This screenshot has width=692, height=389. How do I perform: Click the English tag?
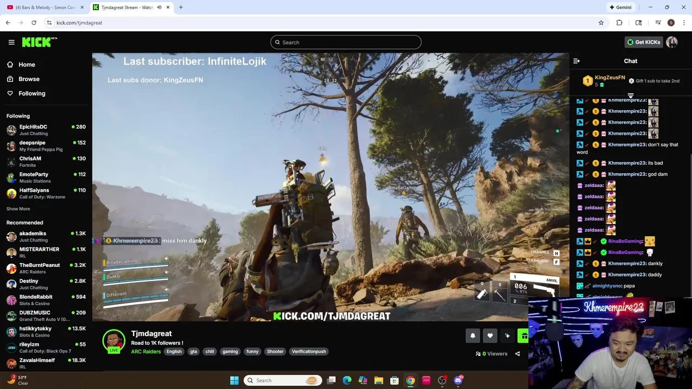pos(174,352)
